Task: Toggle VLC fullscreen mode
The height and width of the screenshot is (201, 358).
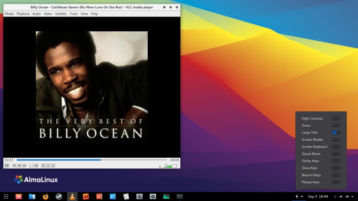Action: pyautogui.click(x=31, y=165)
